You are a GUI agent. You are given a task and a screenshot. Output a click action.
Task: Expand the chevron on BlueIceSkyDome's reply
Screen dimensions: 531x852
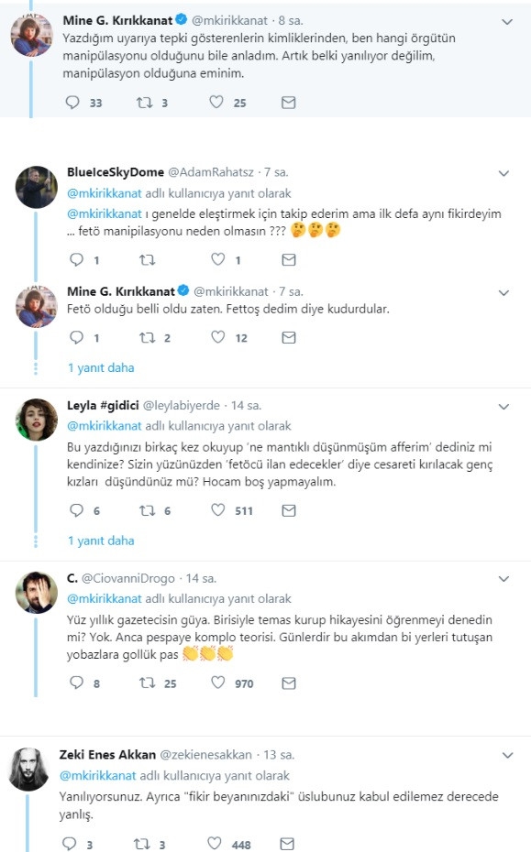tap(503, 173)
